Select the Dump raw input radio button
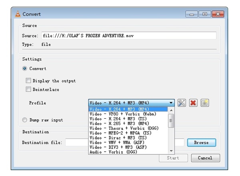The height and width of the screenshot is (176, 240). (25, 120)
